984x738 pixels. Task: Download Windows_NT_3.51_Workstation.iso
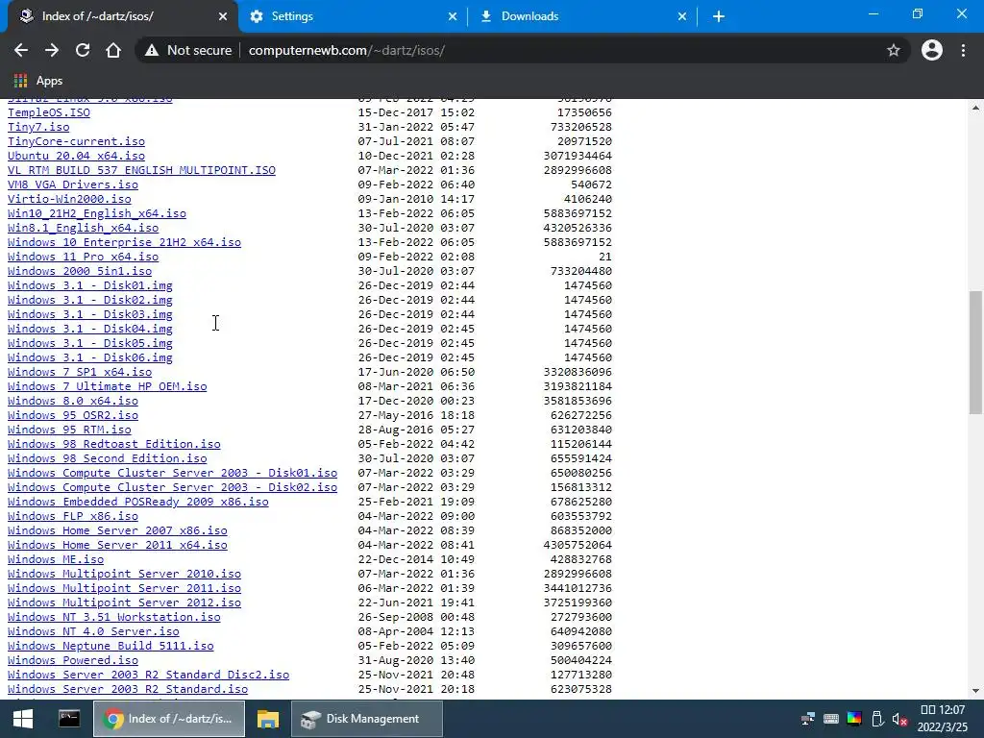coord(113,618)
